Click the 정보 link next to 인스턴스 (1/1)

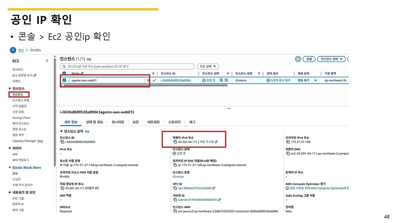(89, 59)
